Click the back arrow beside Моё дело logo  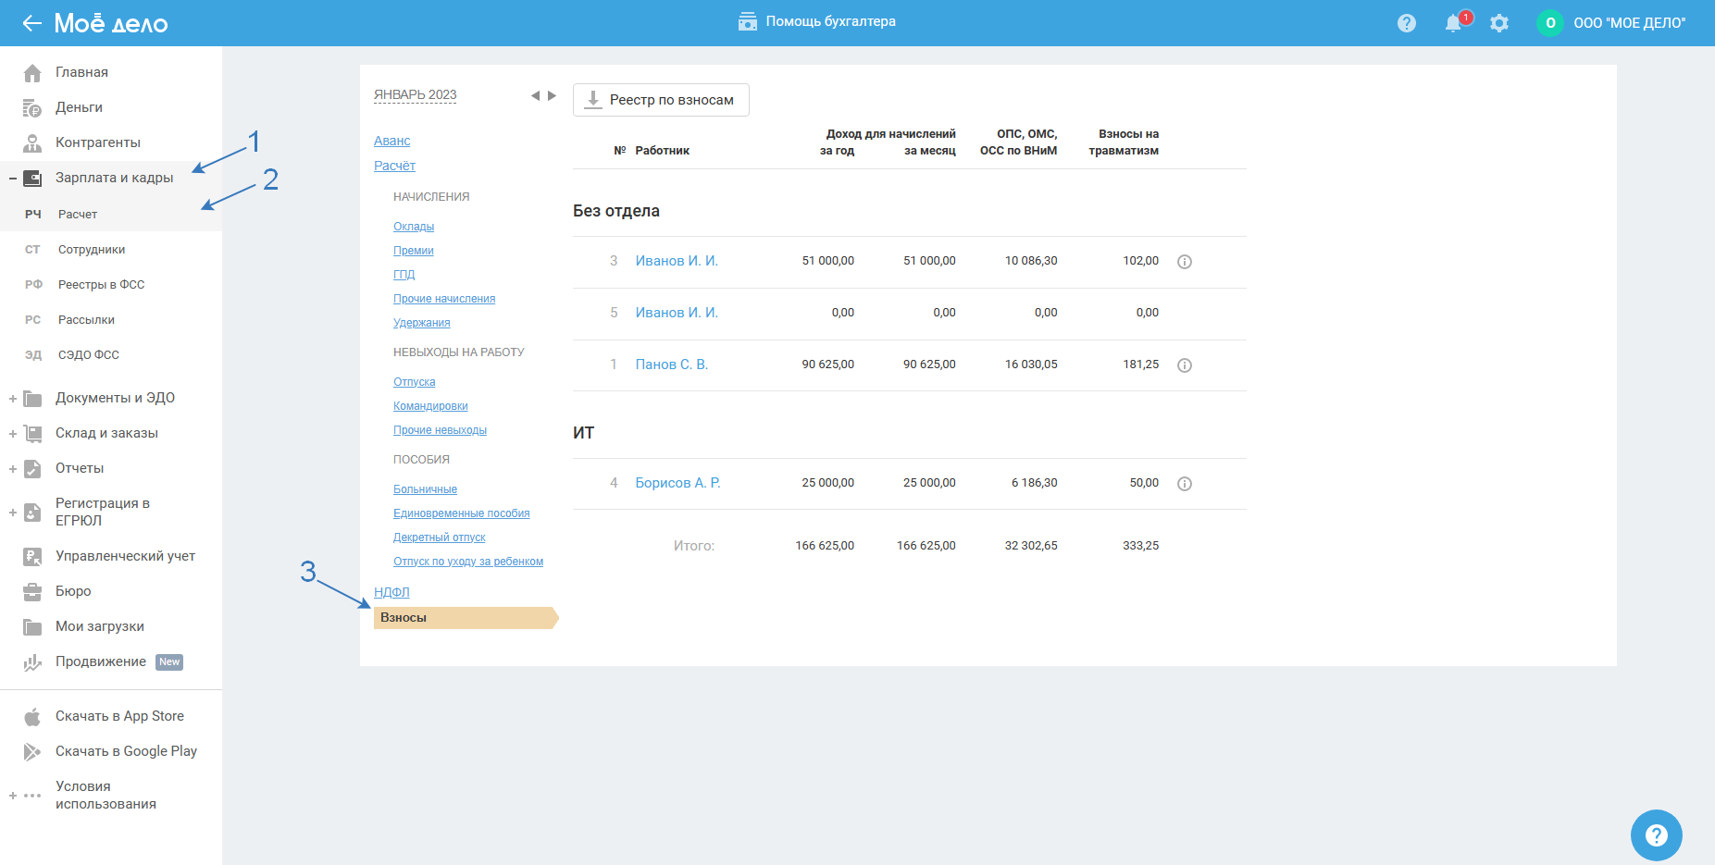click(x=32, y=23)
